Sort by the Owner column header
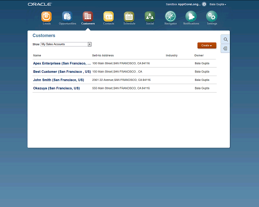 point(199,55)
